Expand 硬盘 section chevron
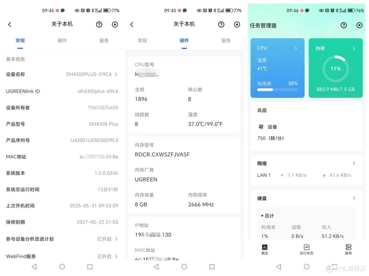Screen dimensions: 369x276 click(x=354, y=198)
